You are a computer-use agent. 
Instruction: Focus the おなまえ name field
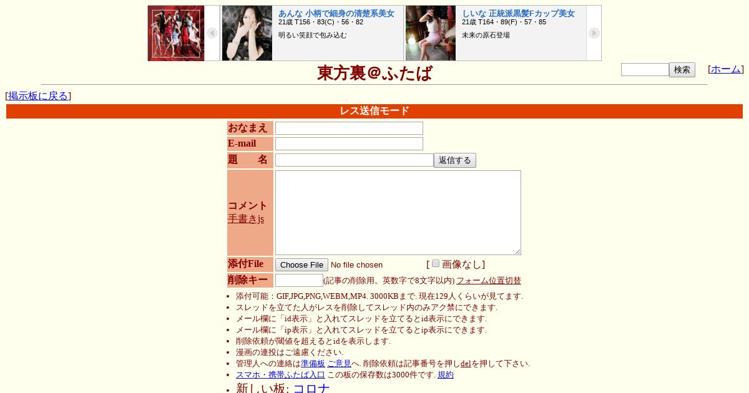point(349,128)
